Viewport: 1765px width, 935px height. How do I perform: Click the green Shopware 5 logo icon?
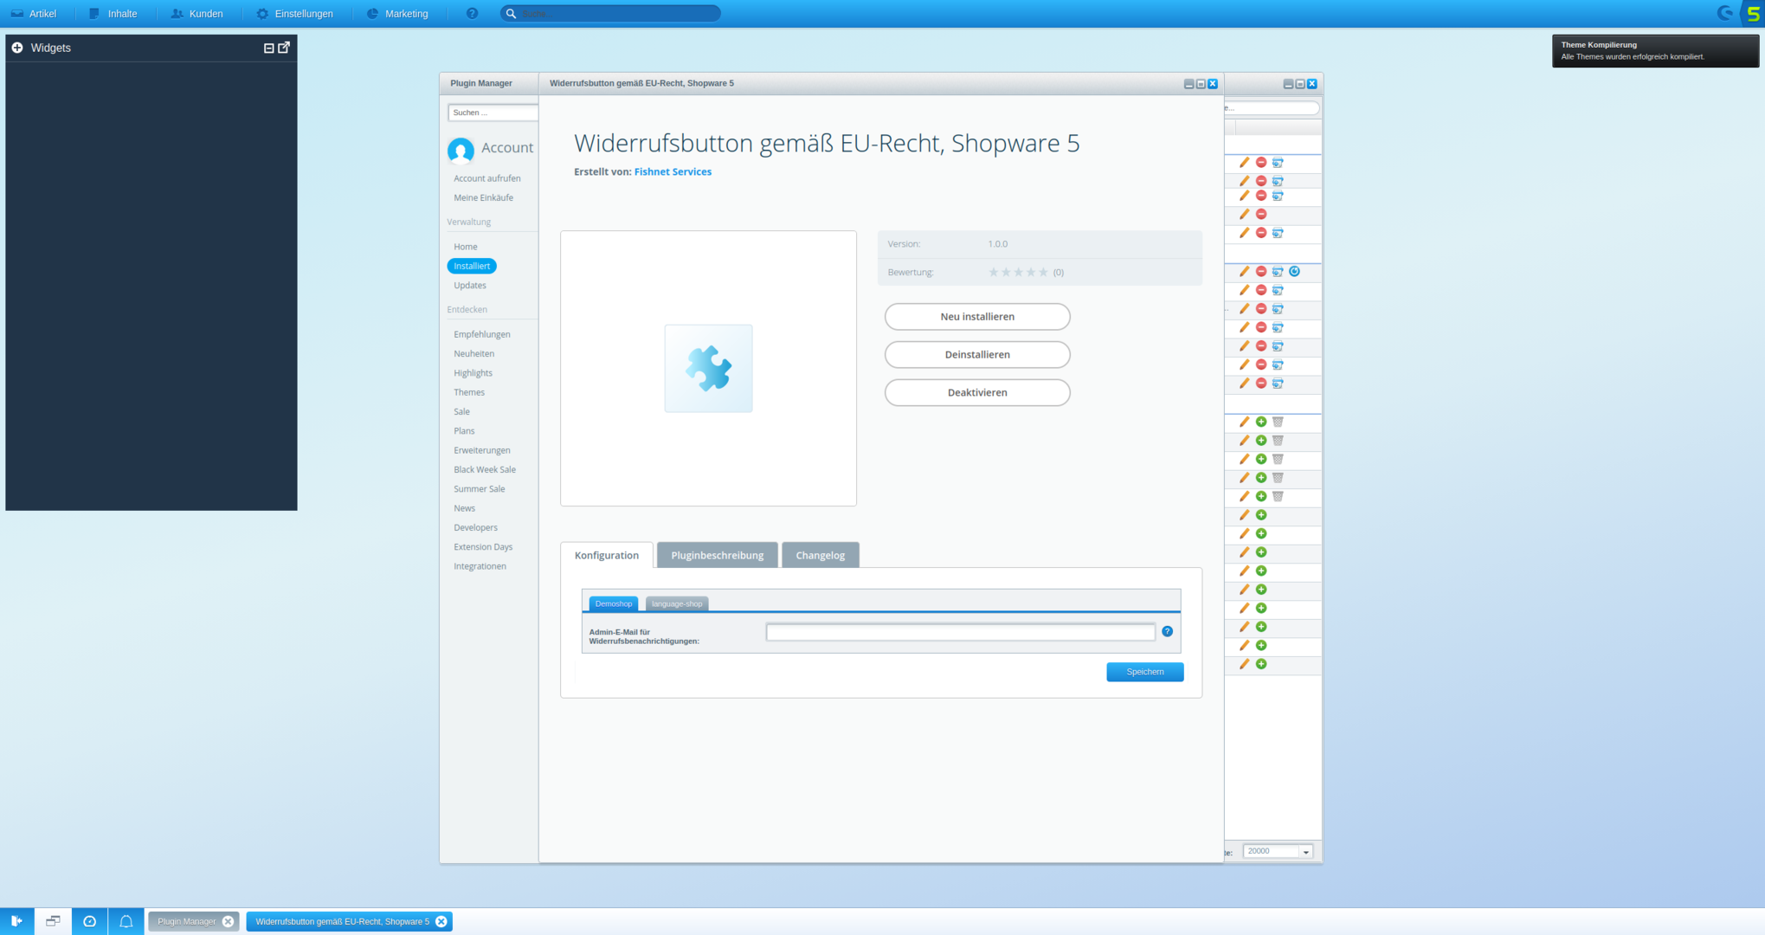tap(1753, 14)
